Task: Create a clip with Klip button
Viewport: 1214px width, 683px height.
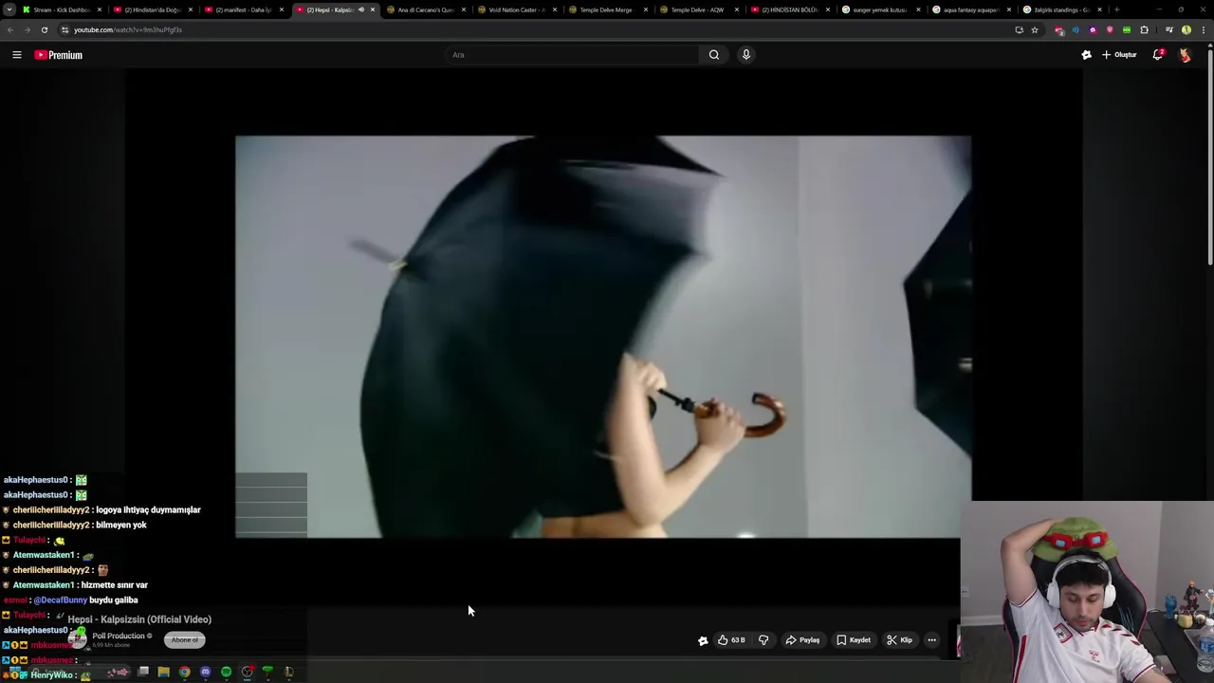Action: [900, 640]
